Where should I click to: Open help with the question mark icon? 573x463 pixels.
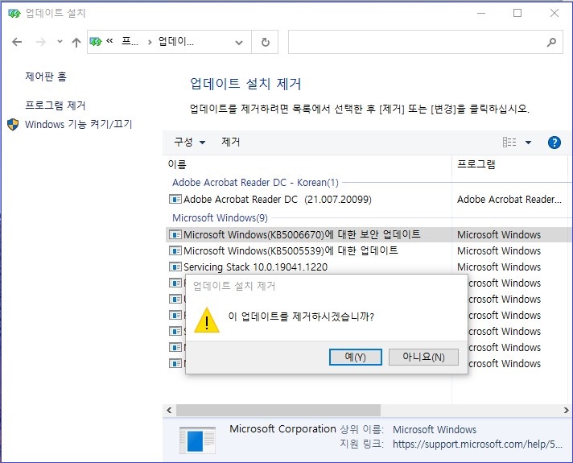(x=554, y=143)
